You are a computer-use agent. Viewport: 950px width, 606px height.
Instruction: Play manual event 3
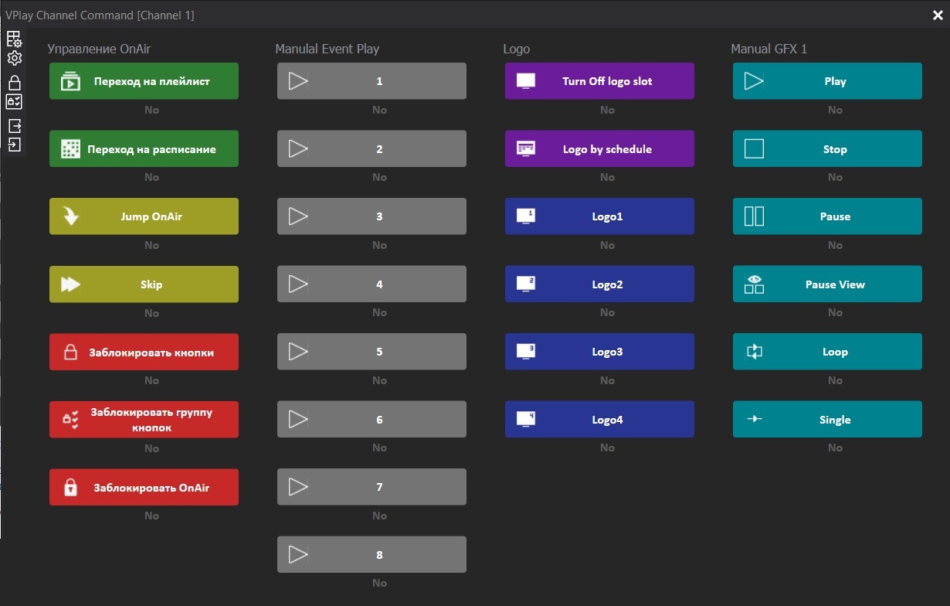click(x=372, y=216)
